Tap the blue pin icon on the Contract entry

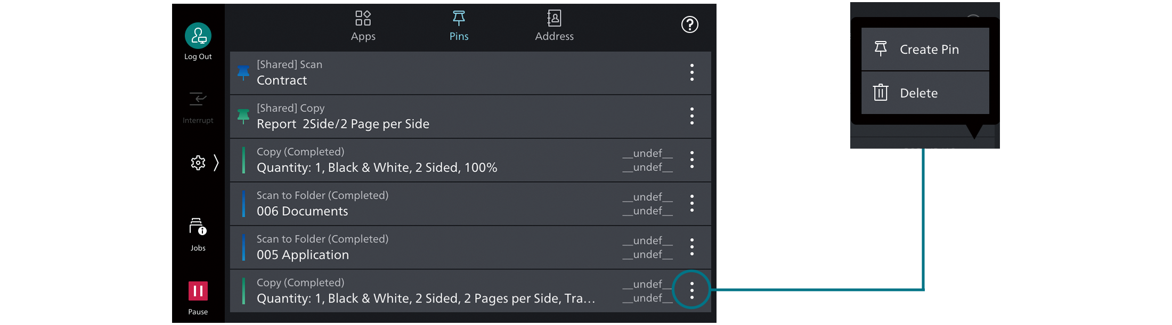(x=243, y=73)
